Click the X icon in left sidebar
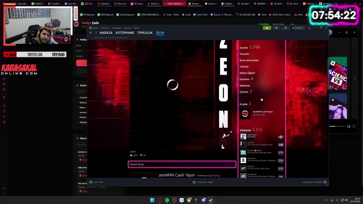The width and height of the screenshot is (363, 204). click(4, 97)
